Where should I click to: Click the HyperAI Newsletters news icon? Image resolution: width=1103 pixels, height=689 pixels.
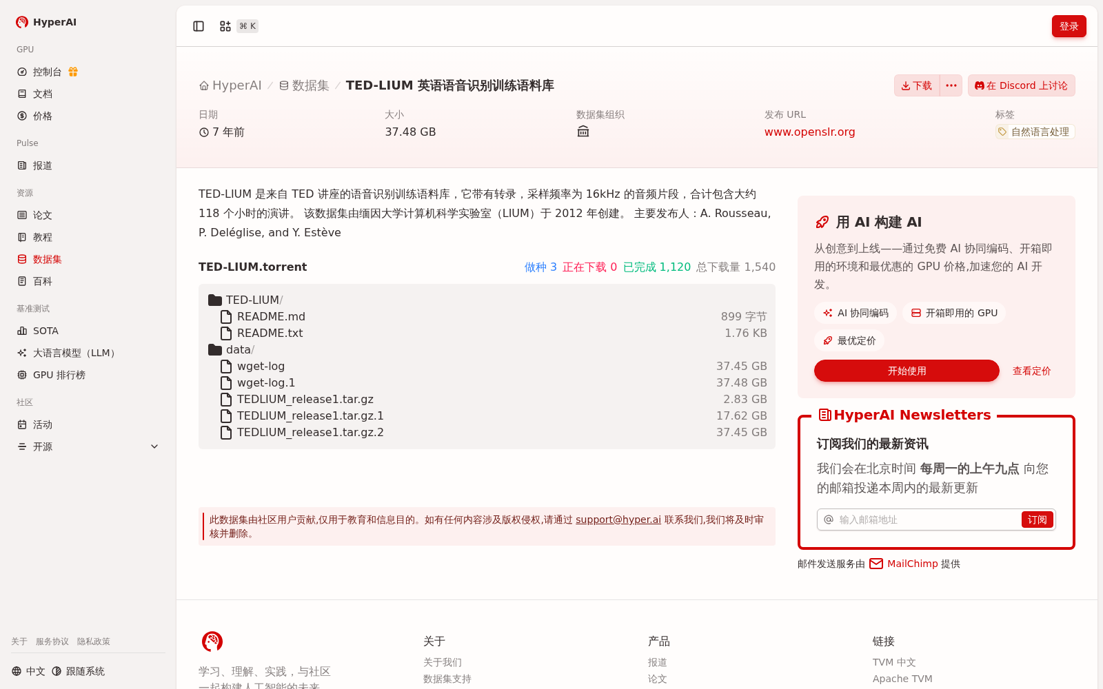(824, 415)
